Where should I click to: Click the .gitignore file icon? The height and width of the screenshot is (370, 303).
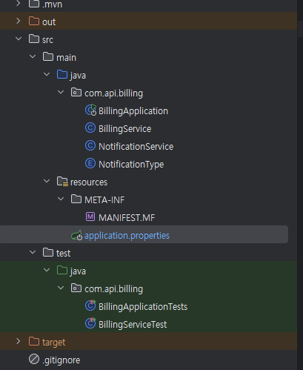[x=34, y=359]
